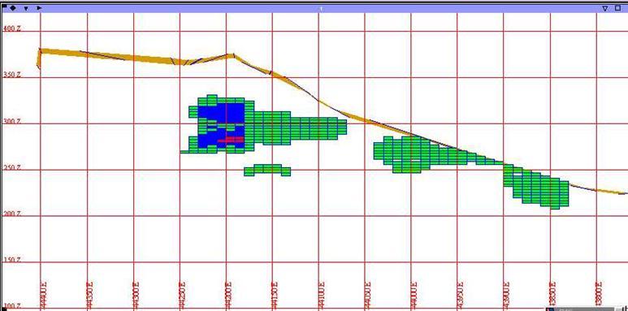This screenshot has width=628, height=311.
Task: Click the '400 Z' elevation label
Action: click(x=11, y=28)
